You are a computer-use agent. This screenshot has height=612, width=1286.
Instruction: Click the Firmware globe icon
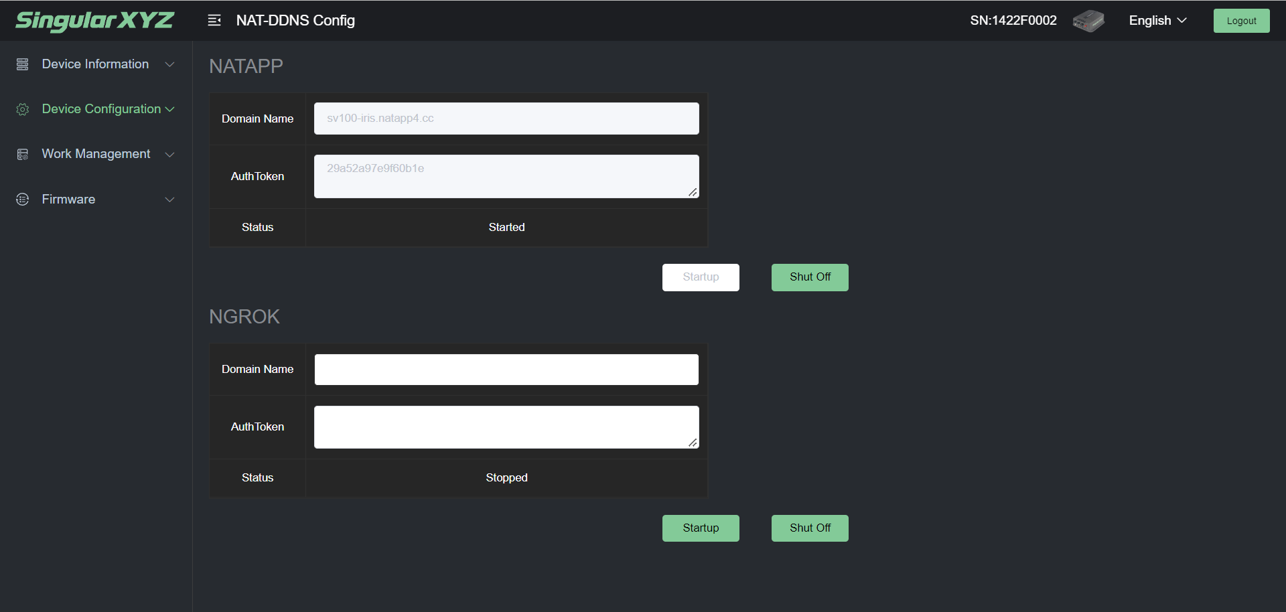coord(23,200)
